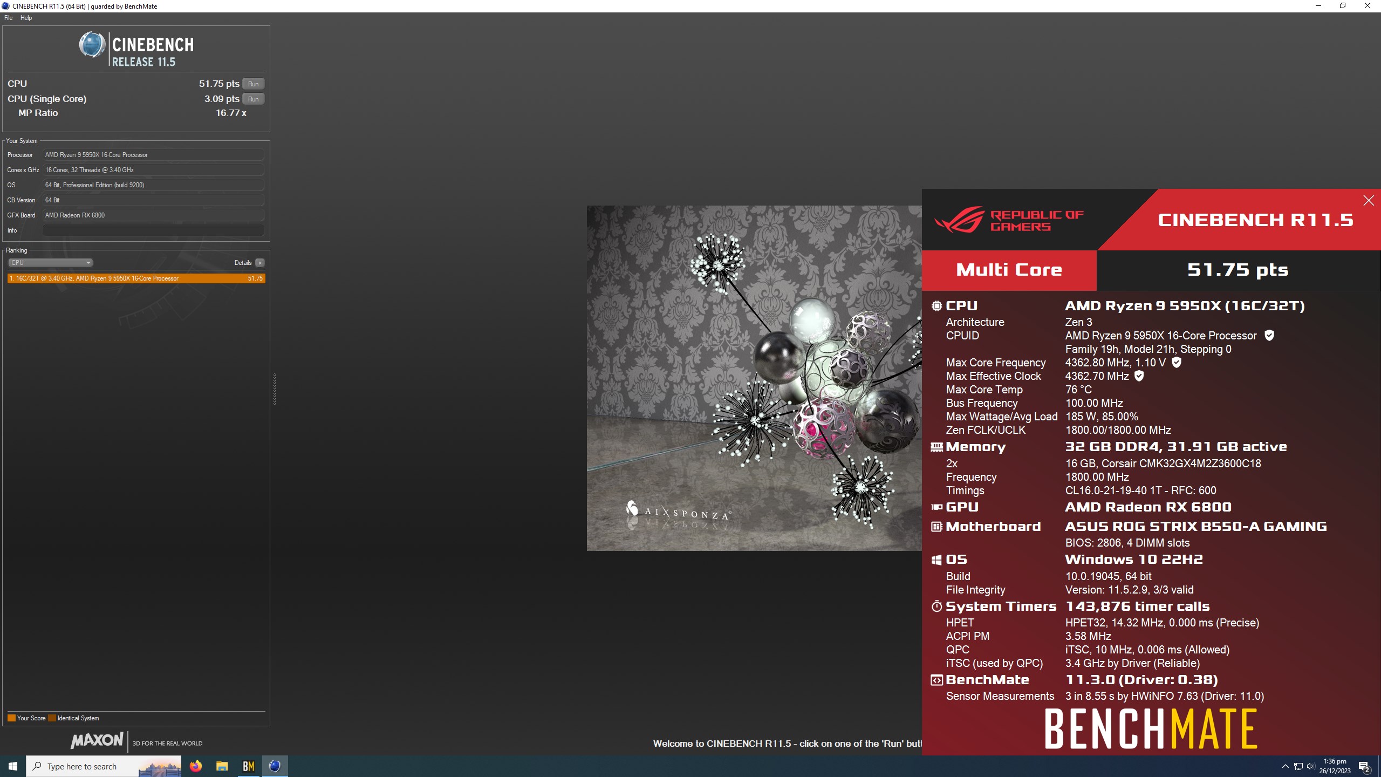Click the Info input field
Viewport: 1381px width, 777px height.
(153, 230)
